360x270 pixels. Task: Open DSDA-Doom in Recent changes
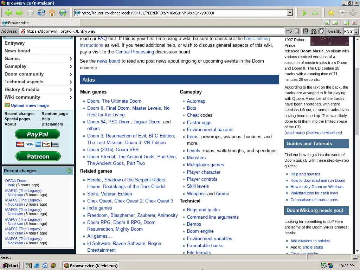pyautogui.click(x=16, y=181)
